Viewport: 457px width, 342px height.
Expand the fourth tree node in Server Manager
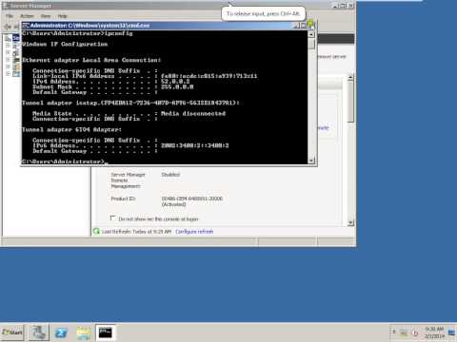(9, 66)
